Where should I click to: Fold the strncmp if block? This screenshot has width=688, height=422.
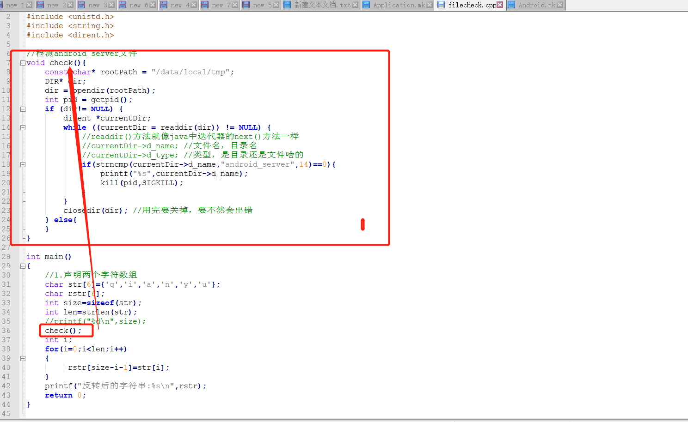click(23, 164)
